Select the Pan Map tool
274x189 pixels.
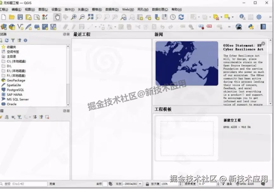(x=57, y=17)
